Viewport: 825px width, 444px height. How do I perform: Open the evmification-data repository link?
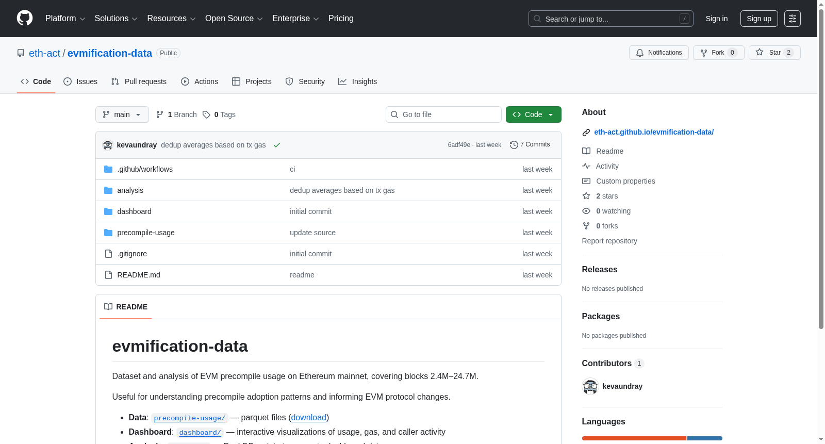click(x=110, y=53)
